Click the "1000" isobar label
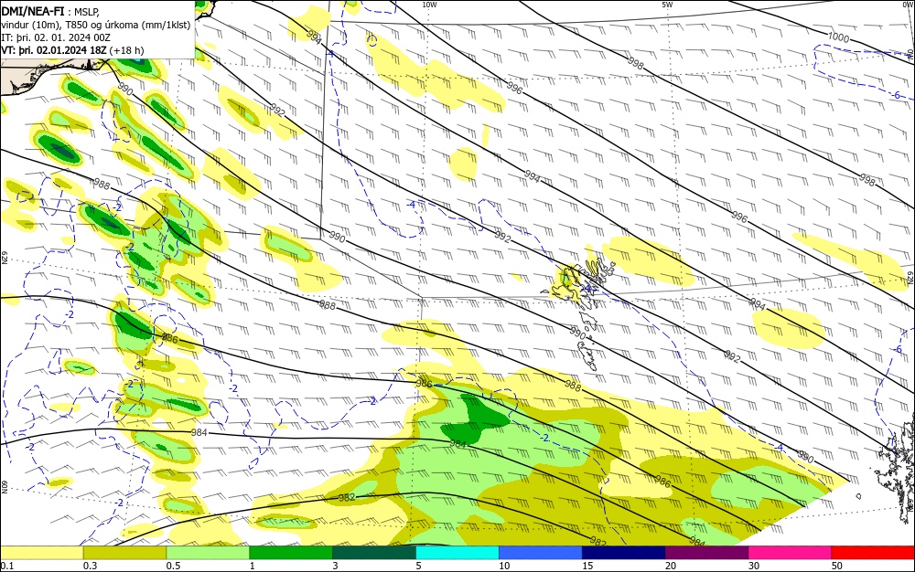Viewport: 915px width, 572px height. (x=838, y=37)
